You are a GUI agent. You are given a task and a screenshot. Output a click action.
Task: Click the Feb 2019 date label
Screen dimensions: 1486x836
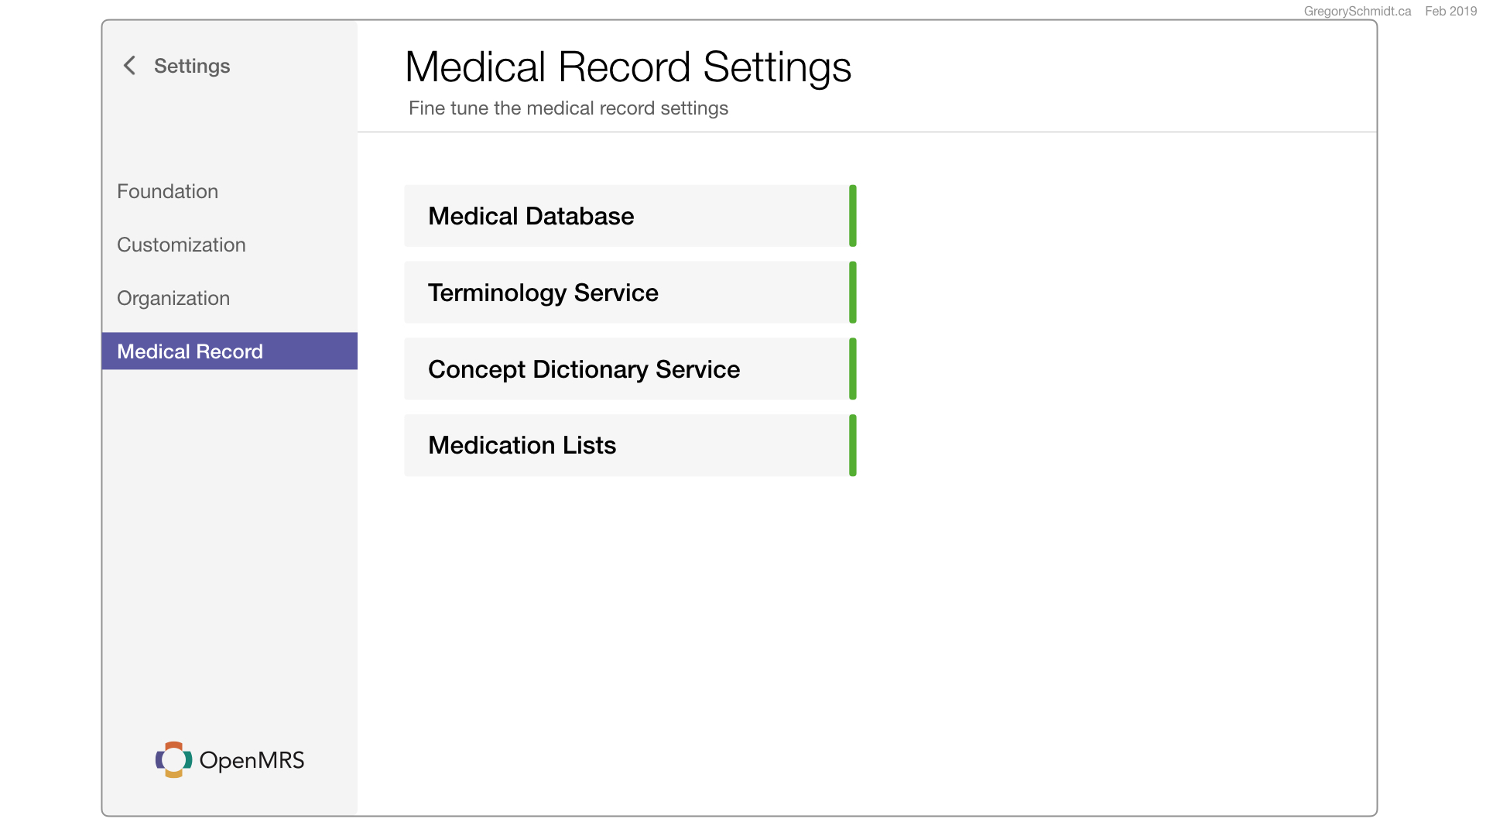point(1450,11)
